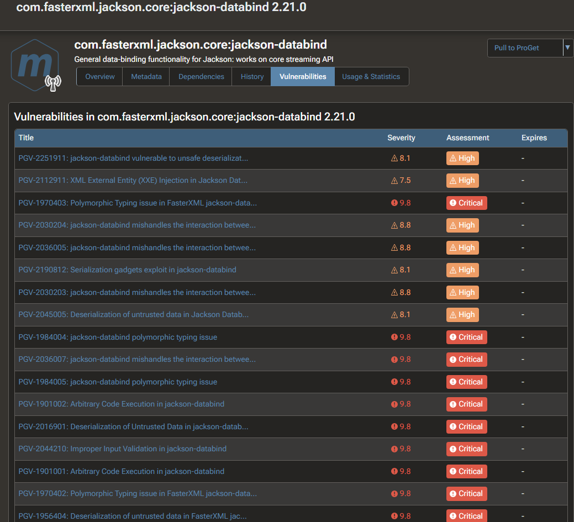Open the Usage & Statistics tab
Image resolution: width=574 pixels, height=522 pixels.
click(x=371, y=77)
